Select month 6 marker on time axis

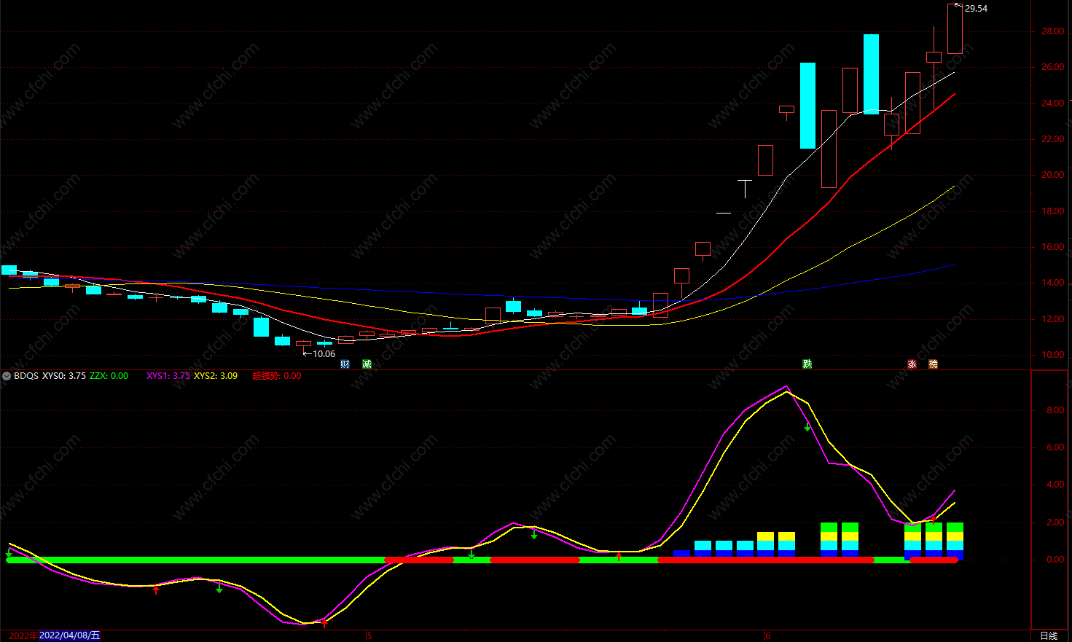click(768, 636)
